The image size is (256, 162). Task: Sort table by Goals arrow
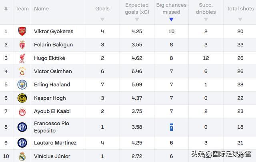click(102, 19)
